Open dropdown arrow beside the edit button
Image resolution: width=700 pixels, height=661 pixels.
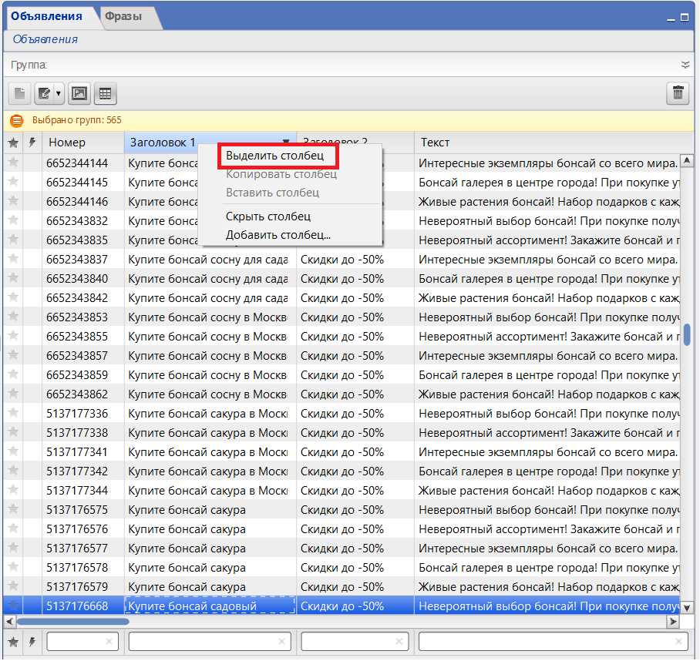click(x=58, y=94)
